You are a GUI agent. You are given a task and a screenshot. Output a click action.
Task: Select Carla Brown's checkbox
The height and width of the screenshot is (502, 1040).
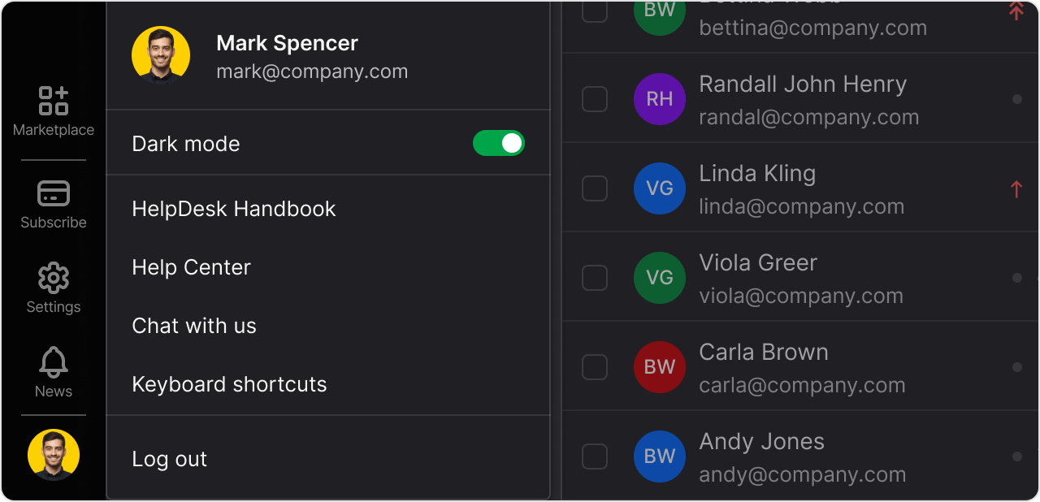click(594, 367)
